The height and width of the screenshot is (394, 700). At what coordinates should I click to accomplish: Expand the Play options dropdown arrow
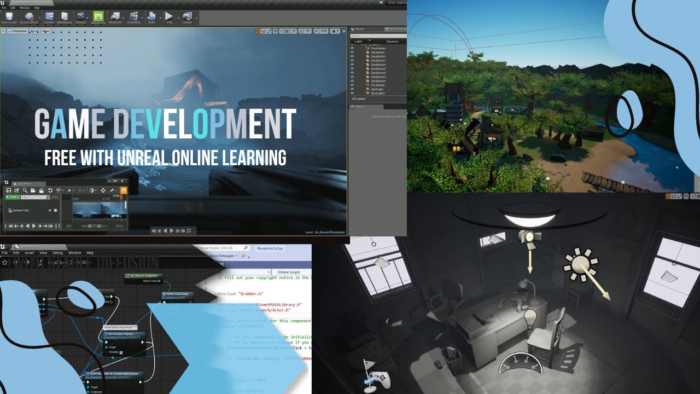(x=178, y=18)
